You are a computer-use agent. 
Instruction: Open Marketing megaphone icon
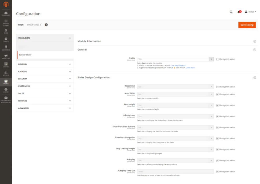(x=6, y=56)
